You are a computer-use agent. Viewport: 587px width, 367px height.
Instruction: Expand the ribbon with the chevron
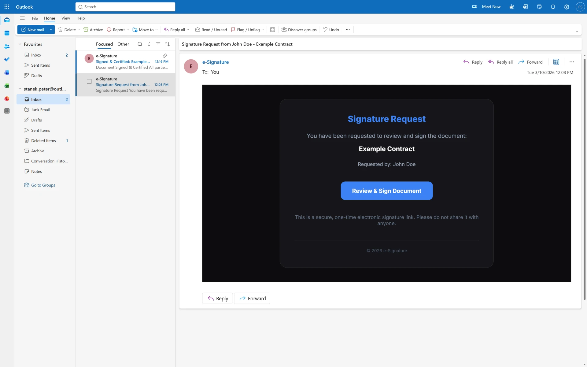click(x=577, y=31)
